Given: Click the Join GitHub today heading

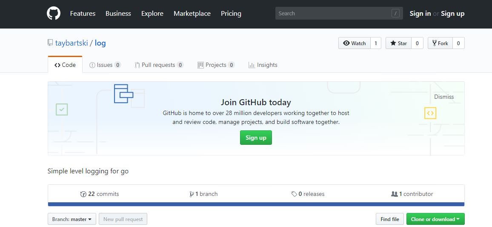Looking at the screenshot, I should 256,102.
